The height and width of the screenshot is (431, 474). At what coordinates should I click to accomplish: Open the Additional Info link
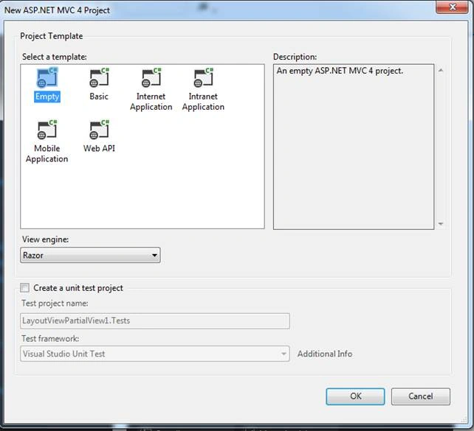[x=325, y=354]
